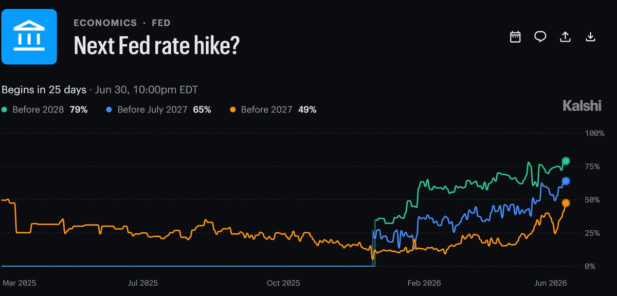This screenshot has width=617, height=296.
Task: Click the 49% value in legend
Action: pyautogui.click(x=307, y=109)
